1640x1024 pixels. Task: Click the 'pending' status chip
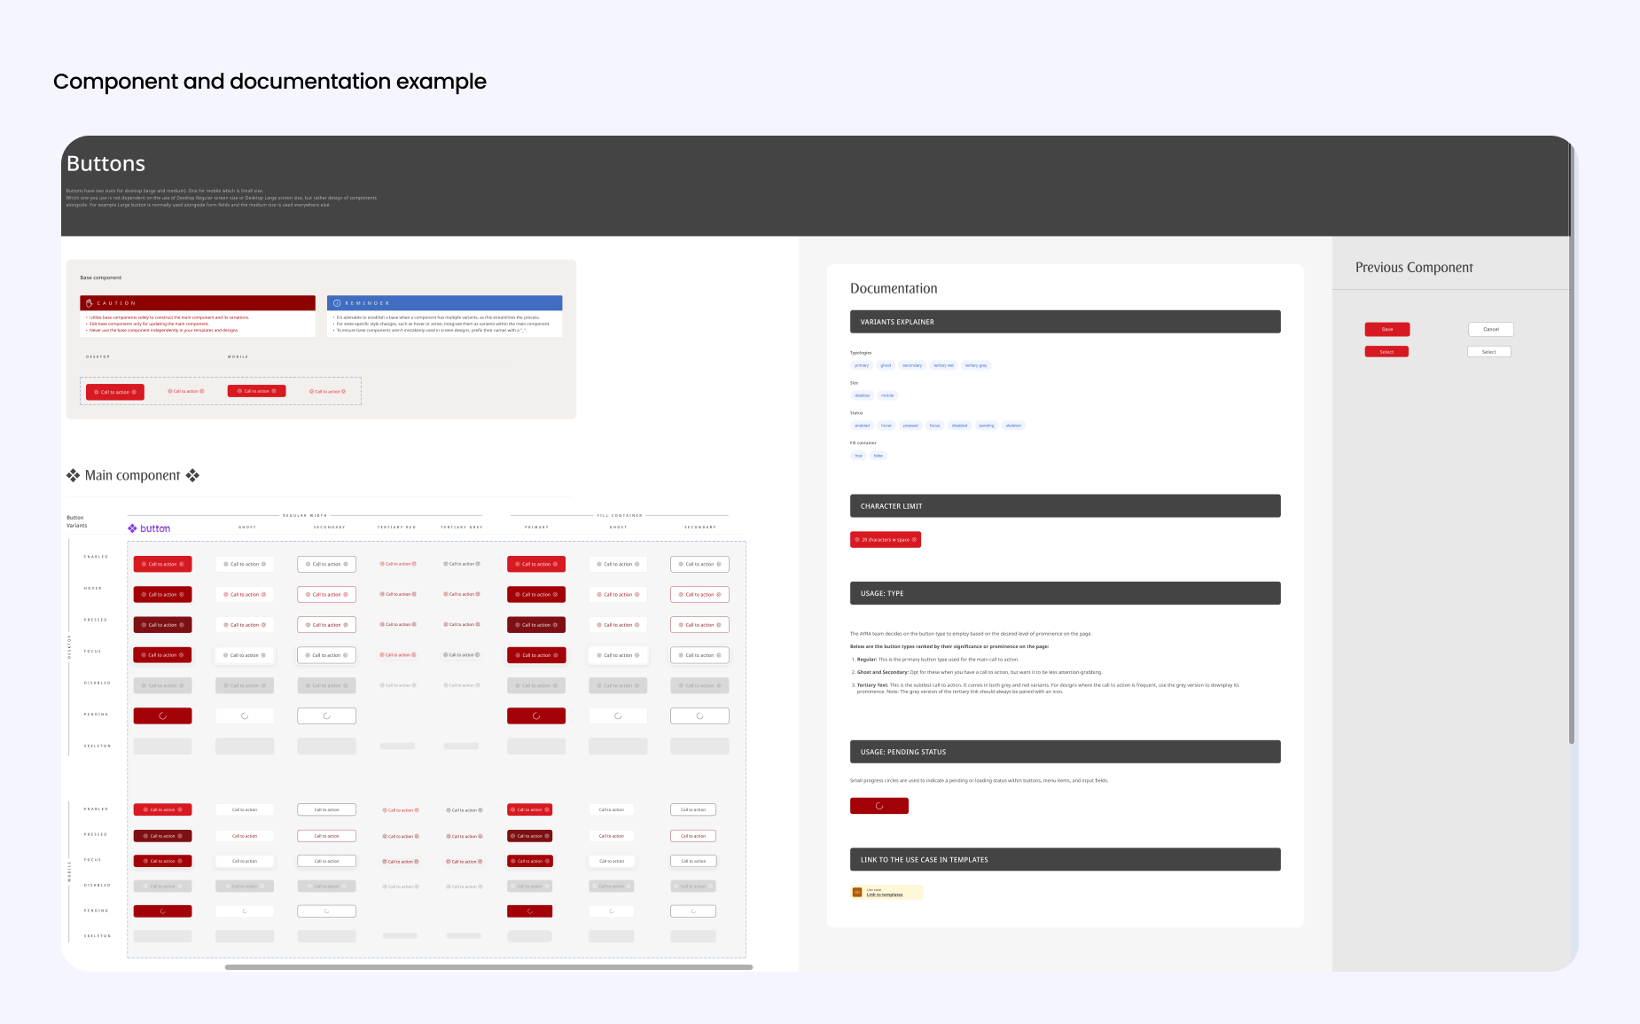(986, 426)
